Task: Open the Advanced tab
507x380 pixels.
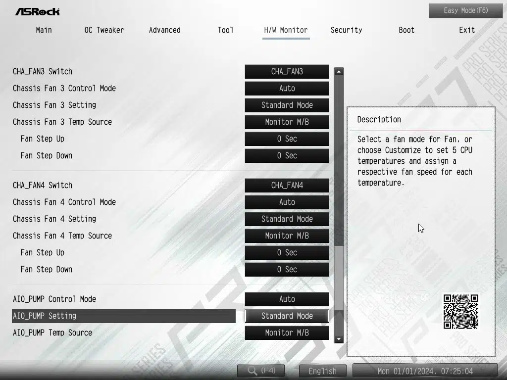Action: point(164,30)
